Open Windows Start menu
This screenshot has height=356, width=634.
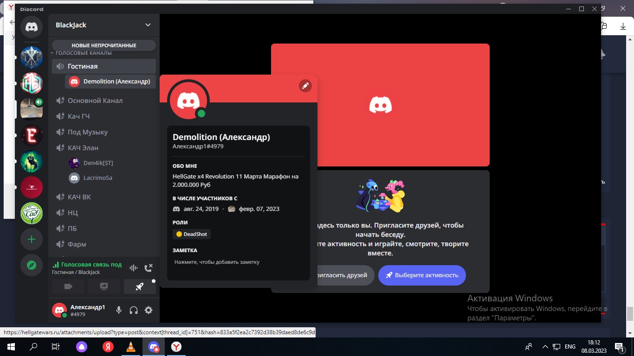pyautogui.click(x=11, y=346)
